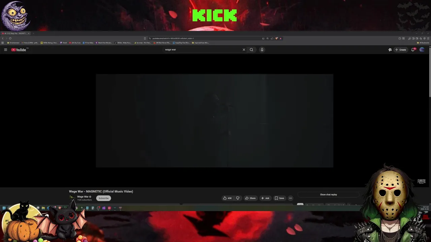Open the Inbox Gmail bookmark
Screen dimensions: 431x242
point(30,43)
